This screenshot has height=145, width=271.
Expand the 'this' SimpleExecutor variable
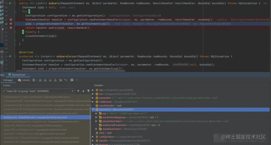pos(93,90)
